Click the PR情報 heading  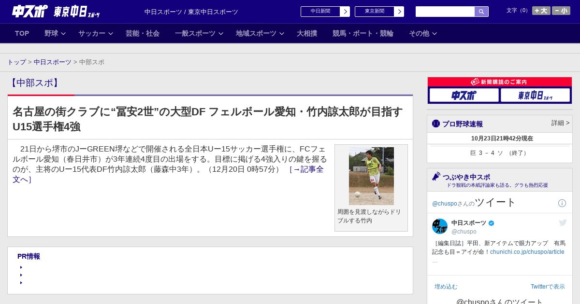(29, 257)
